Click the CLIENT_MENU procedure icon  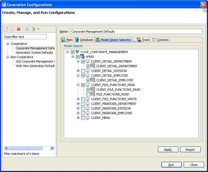click(88, 118)
